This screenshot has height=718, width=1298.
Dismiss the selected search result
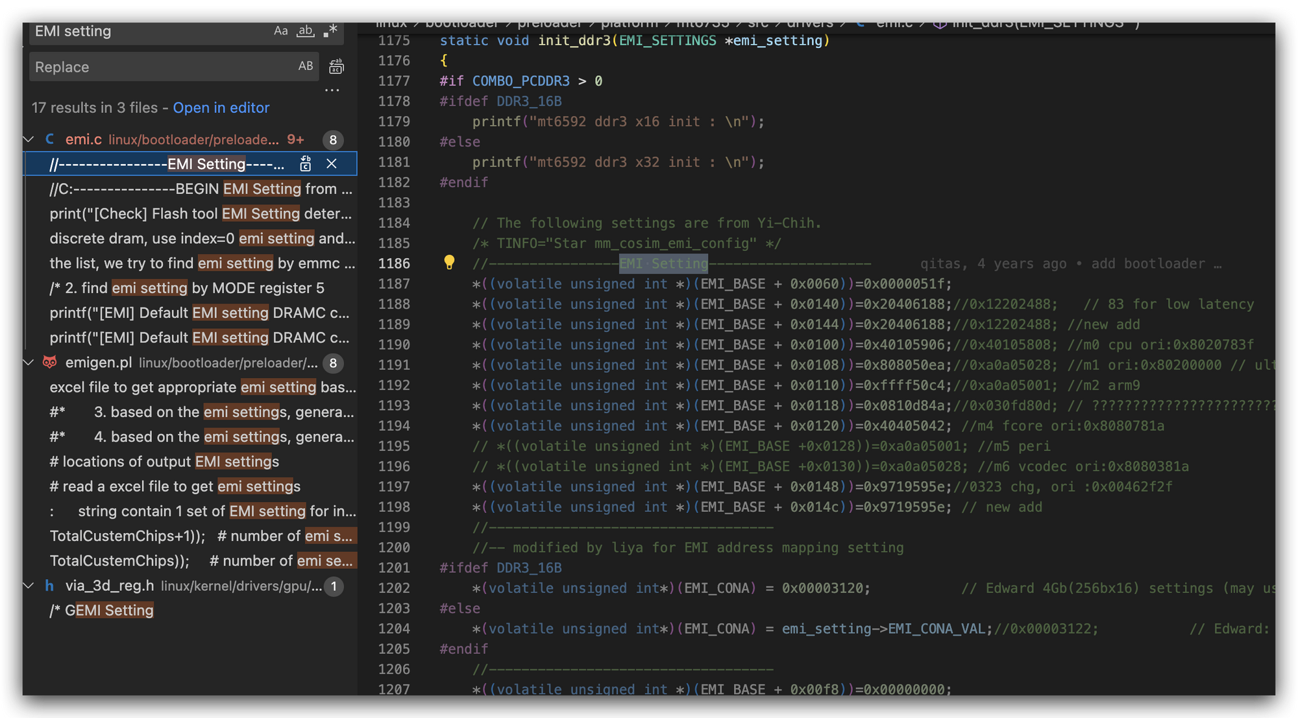[x=332, y=164]
